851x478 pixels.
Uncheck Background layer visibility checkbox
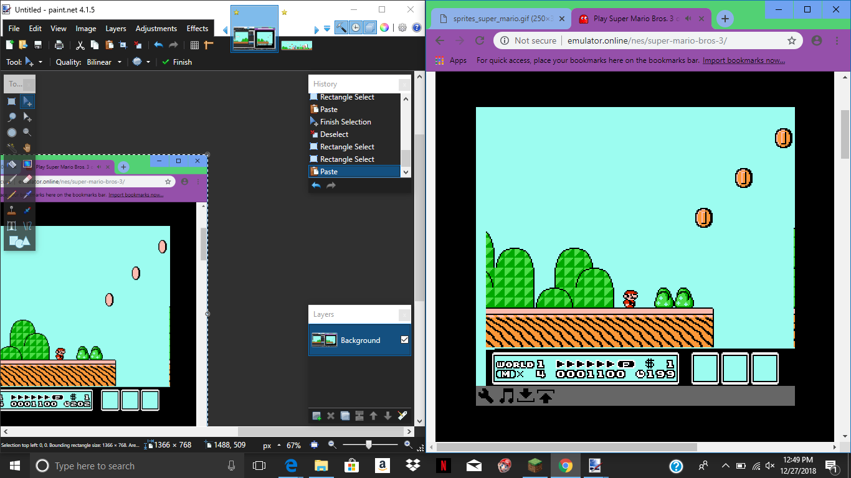405,340
